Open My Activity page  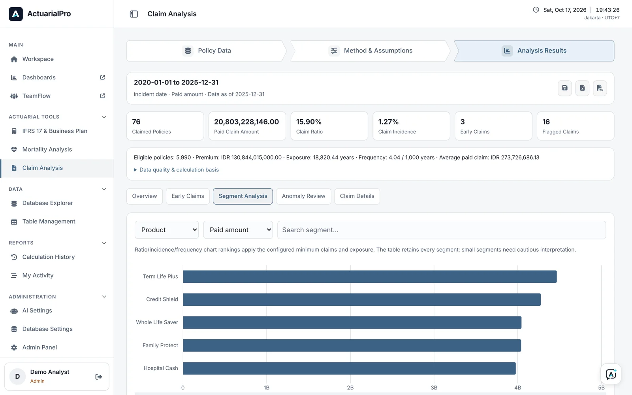57,276
